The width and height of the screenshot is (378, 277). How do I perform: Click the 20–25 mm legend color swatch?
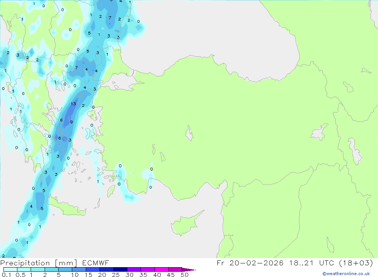click(107, 269)
